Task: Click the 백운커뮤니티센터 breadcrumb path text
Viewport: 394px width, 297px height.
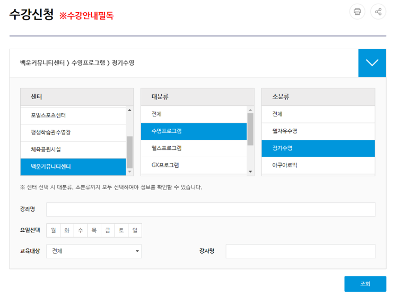Action: tap(42, 63)
